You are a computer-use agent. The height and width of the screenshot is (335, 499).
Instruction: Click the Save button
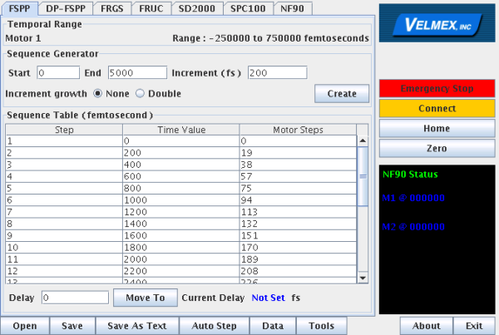tap(72, 326)
